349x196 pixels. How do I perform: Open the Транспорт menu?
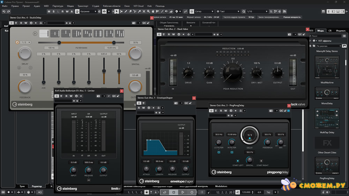[83, 6]
